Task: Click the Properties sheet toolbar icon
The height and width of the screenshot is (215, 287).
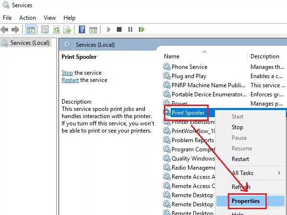Action: point(45,29)
